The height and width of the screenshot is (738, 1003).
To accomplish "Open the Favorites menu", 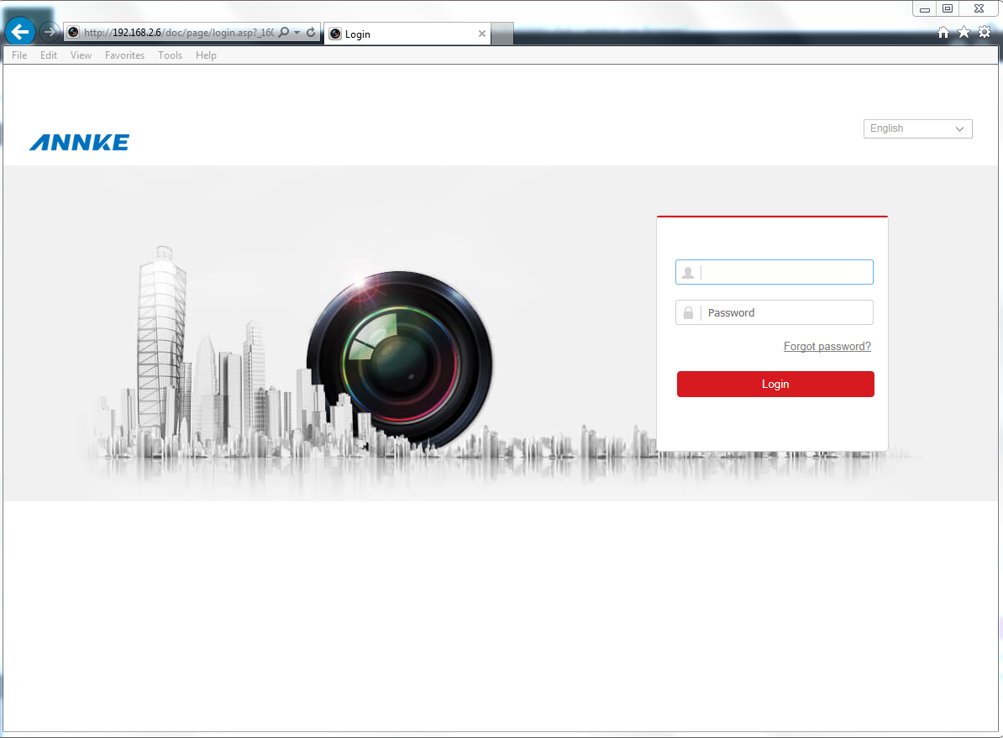I will (x=124, y=55).
